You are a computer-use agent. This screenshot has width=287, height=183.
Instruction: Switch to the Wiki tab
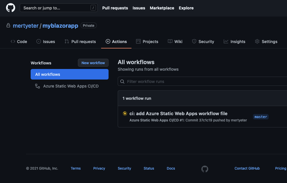[x=175, y=42]
